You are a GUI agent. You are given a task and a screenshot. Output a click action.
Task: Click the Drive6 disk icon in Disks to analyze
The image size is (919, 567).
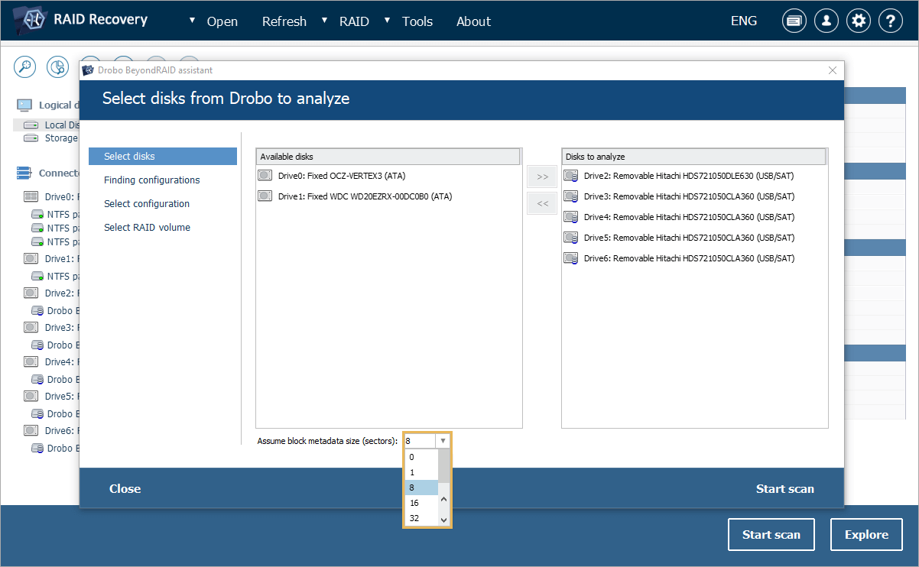coord(571,258)
